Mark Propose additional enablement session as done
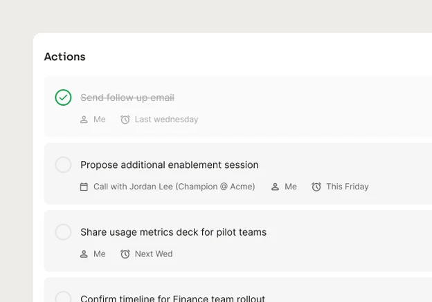432x302 pixels. (x=63, y=164)
